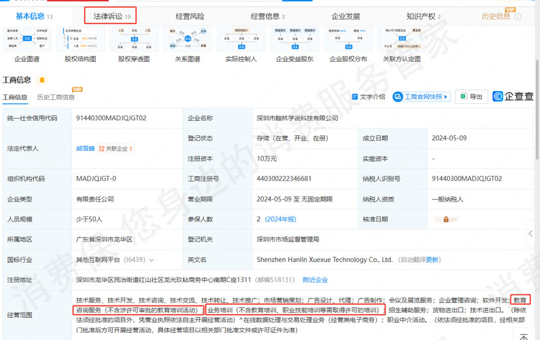540x340 pixels.
Task: Expand the 国标行业 dropdown chevron
Action: [151, 260]
